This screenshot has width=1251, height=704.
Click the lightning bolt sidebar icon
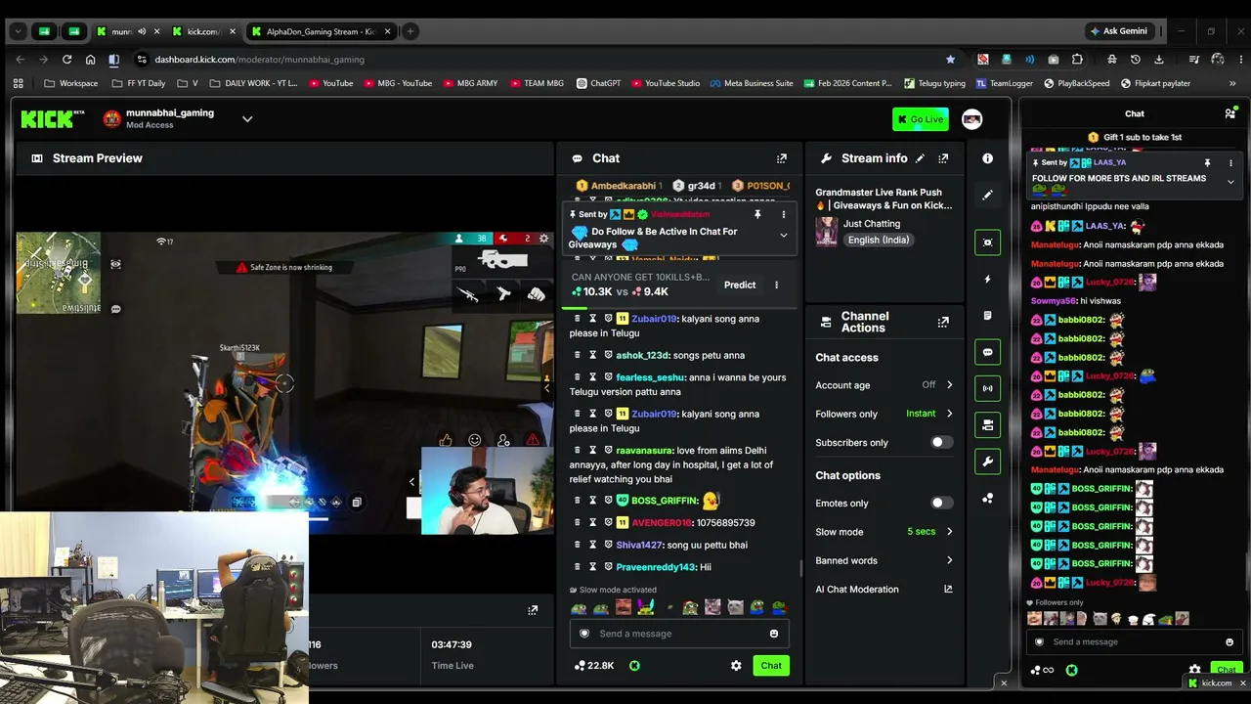pos(987,280)
